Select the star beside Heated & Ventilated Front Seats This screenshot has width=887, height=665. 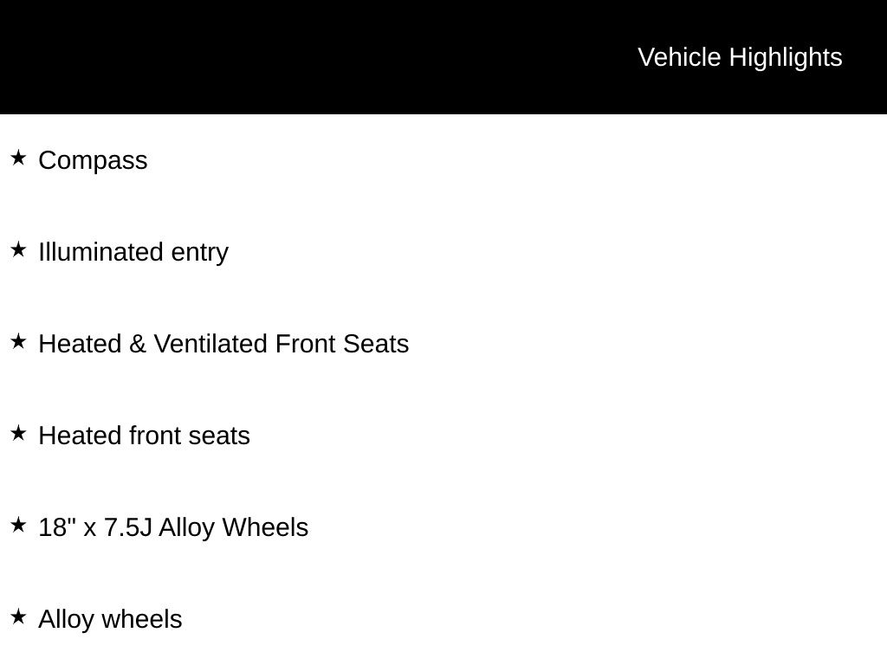click(18, 342)
